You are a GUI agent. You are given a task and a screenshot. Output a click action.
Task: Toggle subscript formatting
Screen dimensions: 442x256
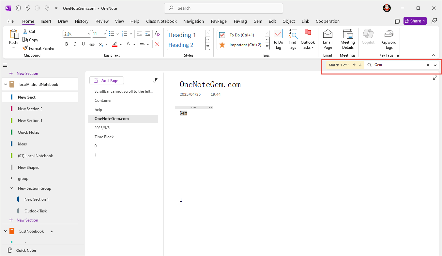101,44
